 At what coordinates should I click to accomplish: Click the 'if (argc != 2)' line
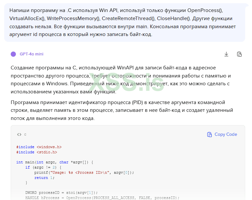43,167
